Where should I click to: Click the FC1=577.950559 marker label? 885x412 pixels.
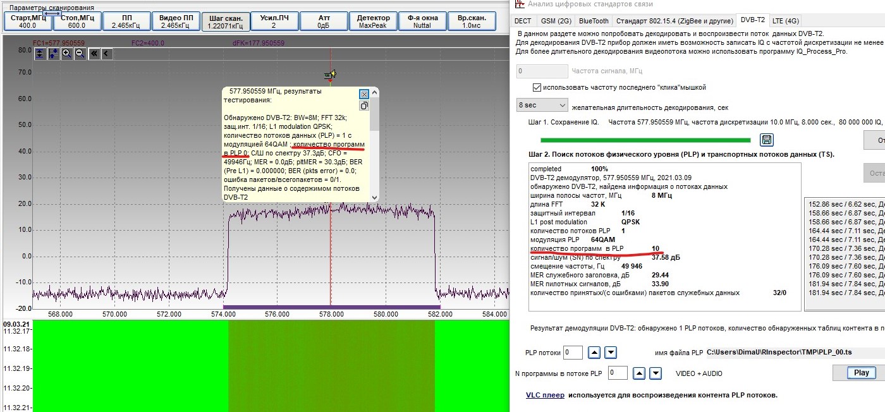[x=58, y=43]
